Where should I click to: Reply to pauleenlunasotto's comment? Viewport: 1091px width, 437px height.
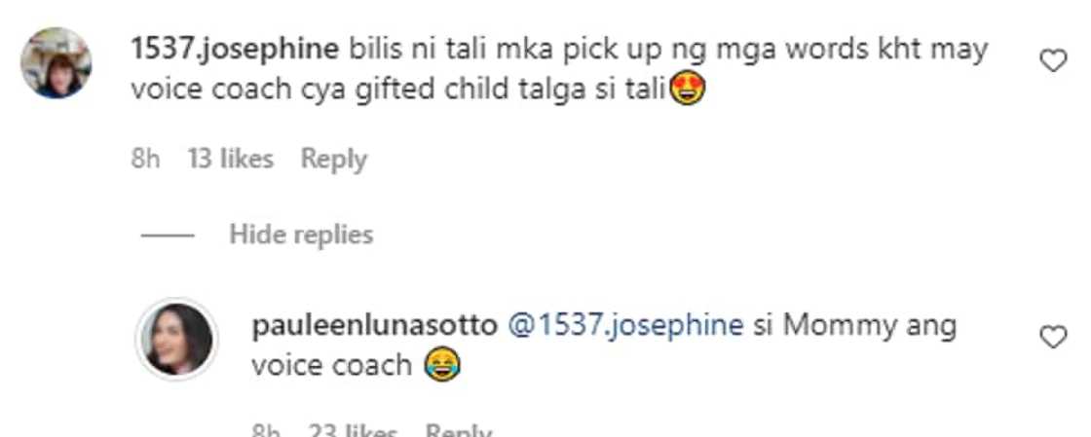pos(458,431)
